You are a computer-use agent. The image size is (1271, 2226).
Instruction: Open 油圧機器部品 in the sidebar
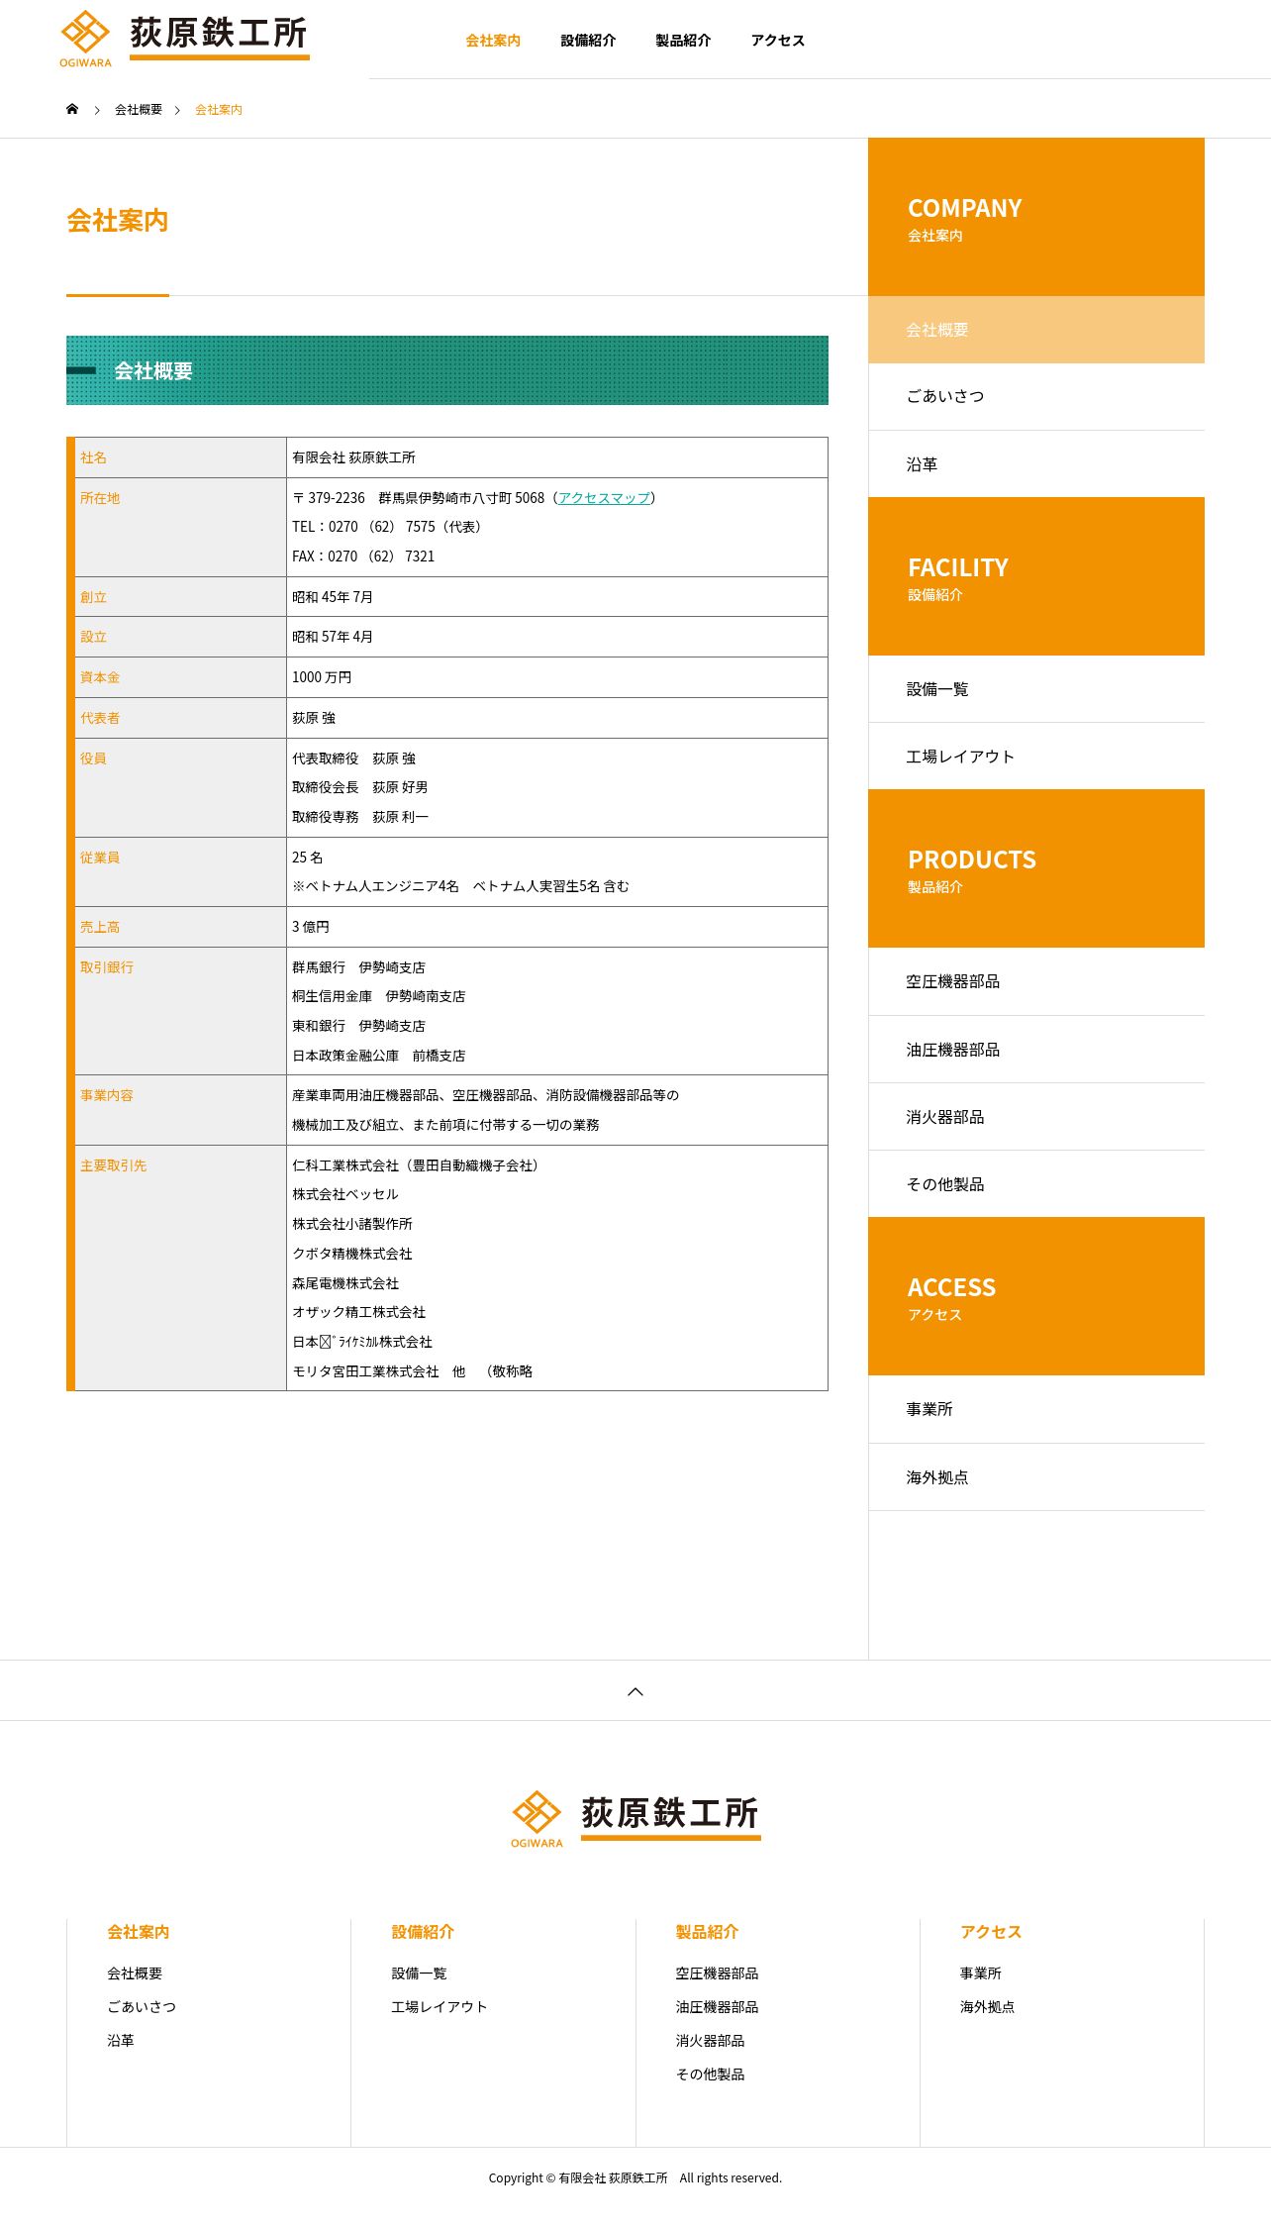point(1036,1050)
